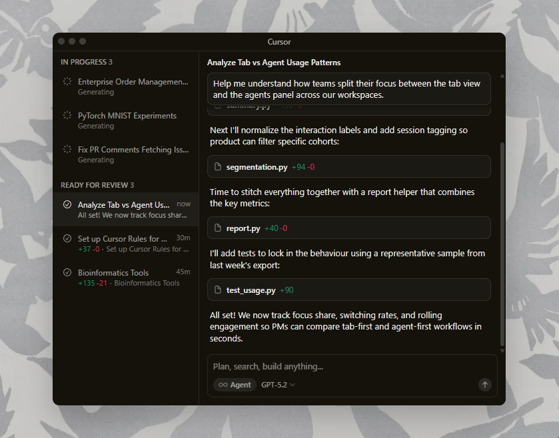The height and width of the screenshot is (438, 559).
Task: Click checkmark circle of Analyze Tab vs Agent task
Action: [67, 204]
